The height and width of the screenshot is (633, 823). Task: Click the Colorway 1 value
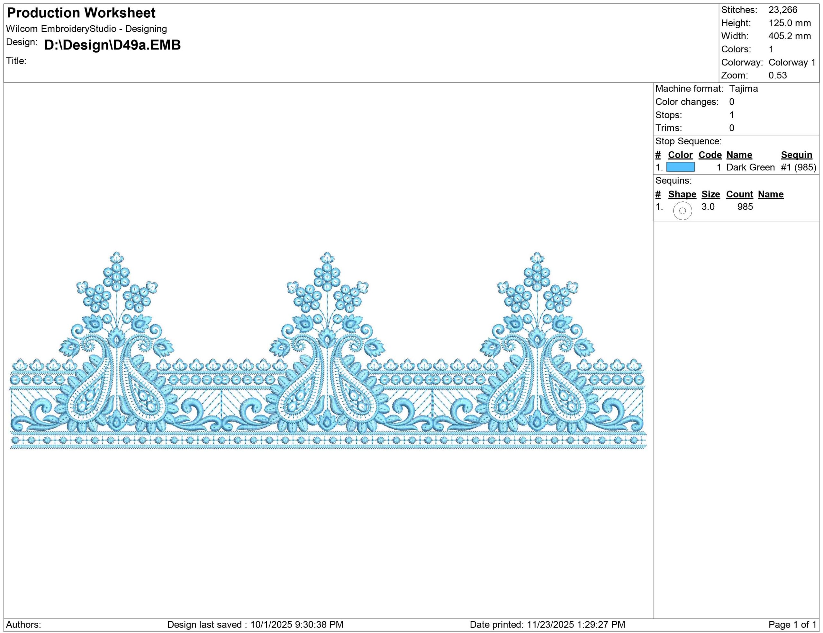click(x=792, y=63)
